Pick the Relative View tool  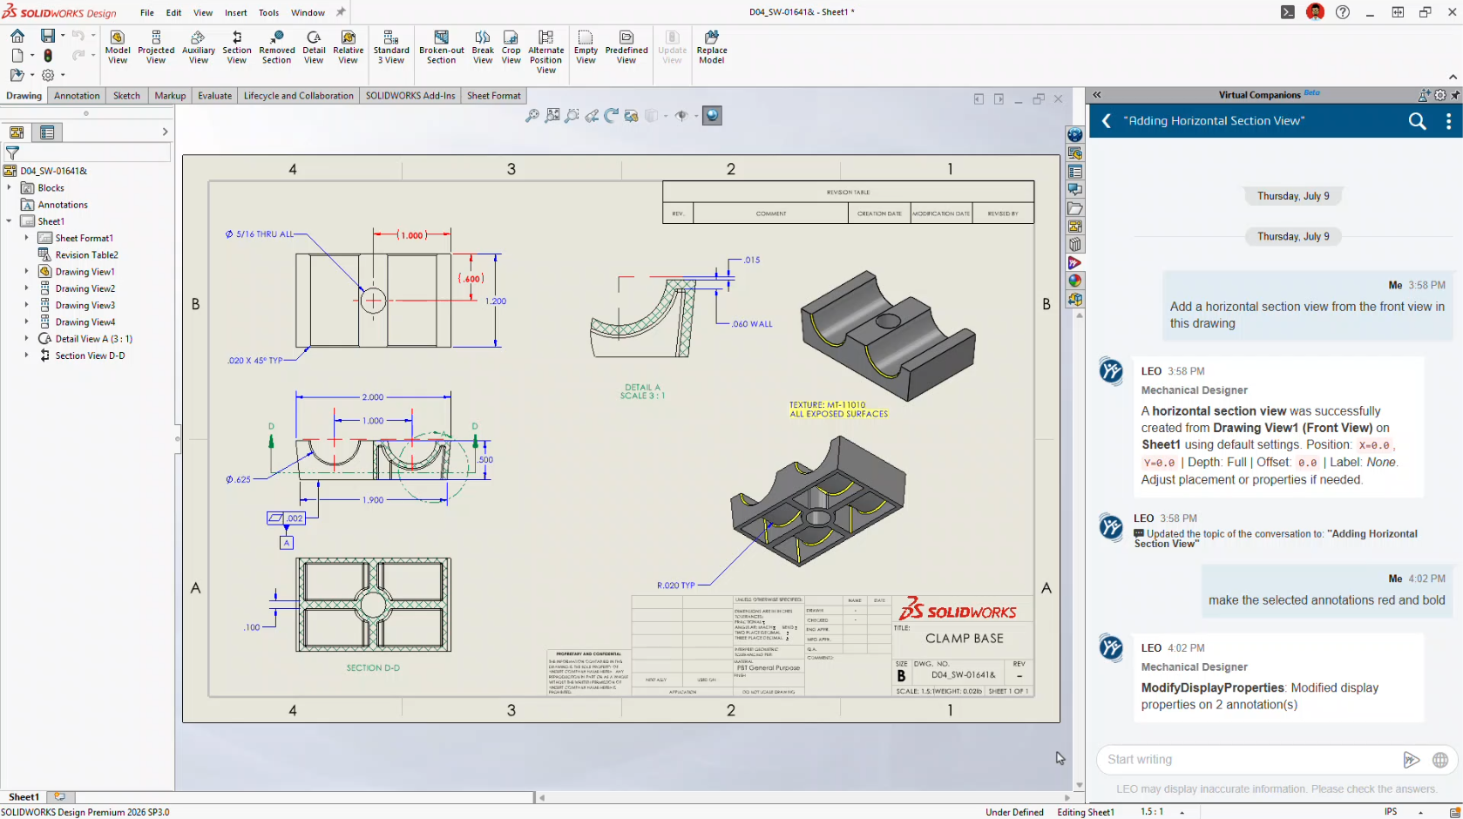349,47
